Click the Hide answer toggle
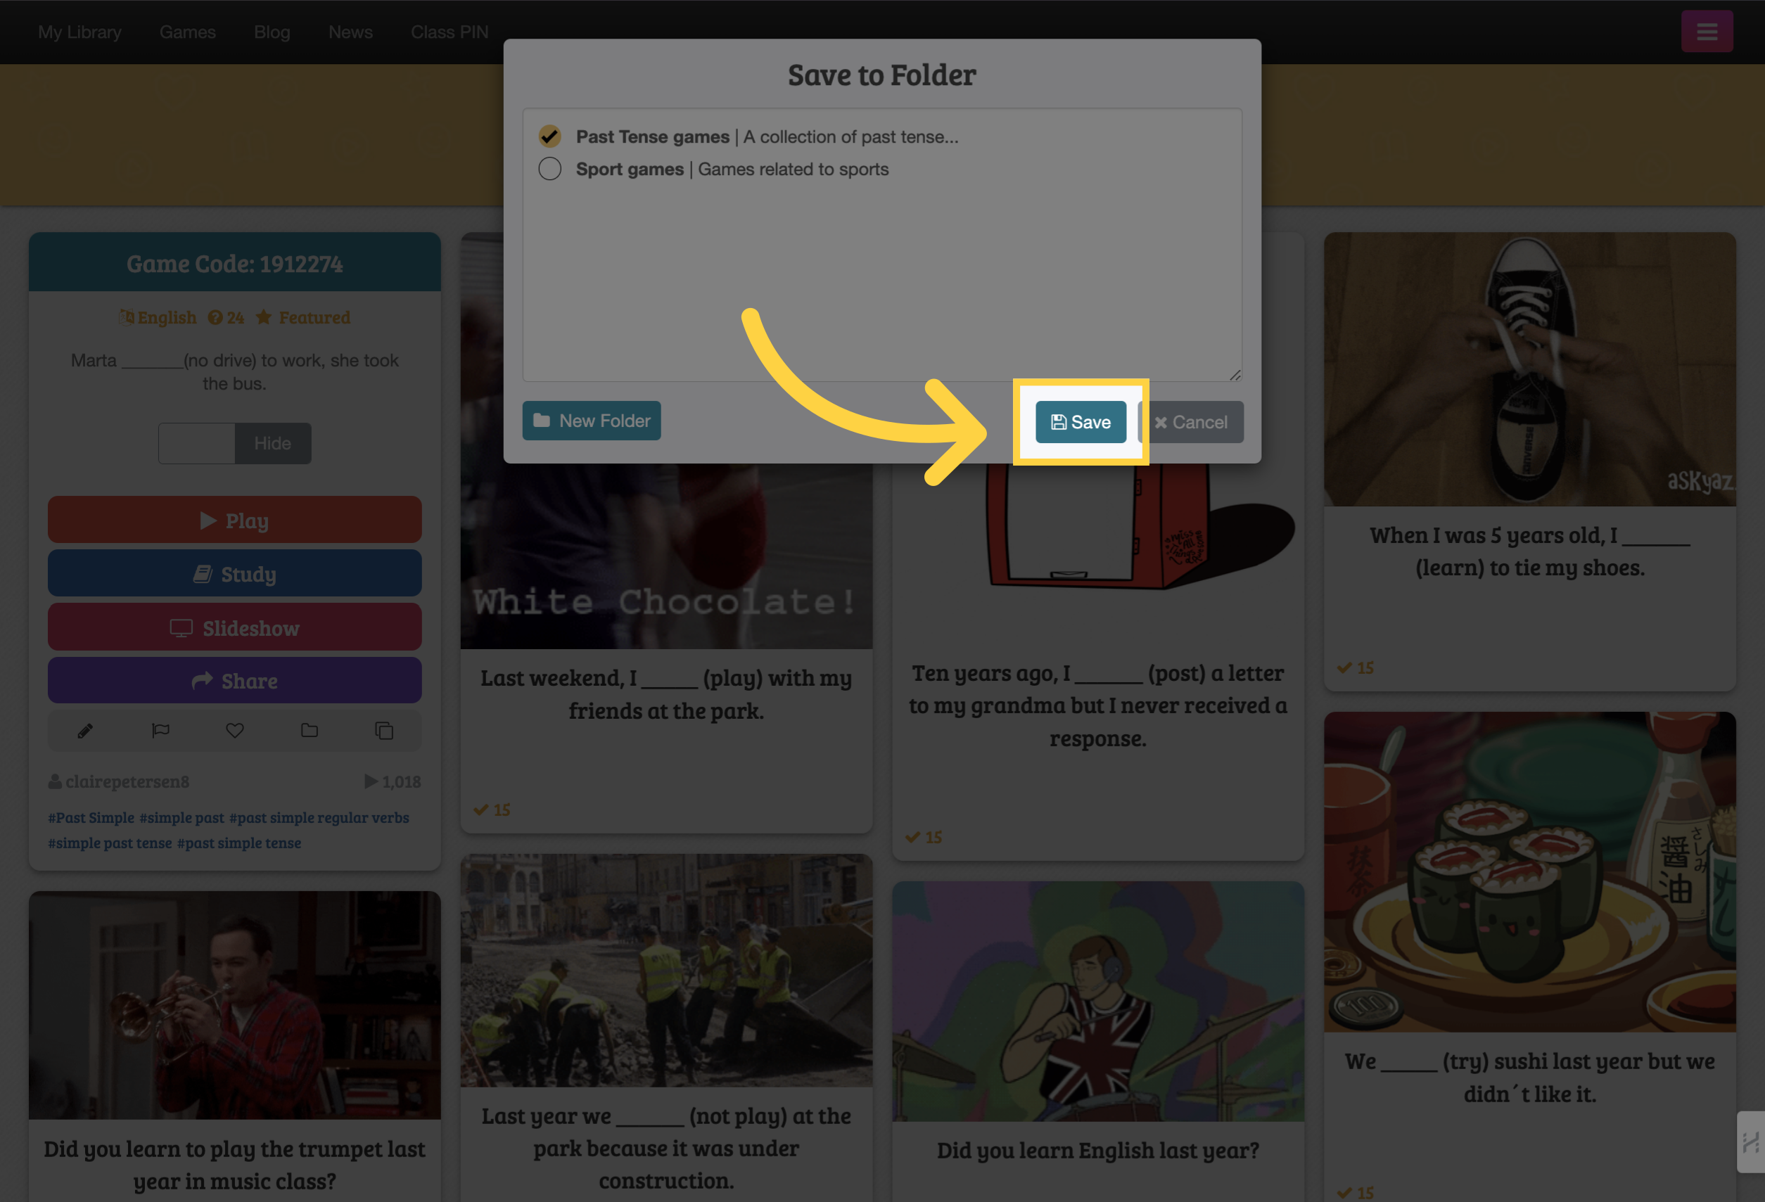 coord(273,443)
